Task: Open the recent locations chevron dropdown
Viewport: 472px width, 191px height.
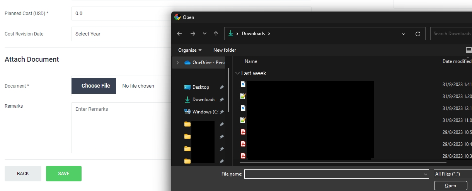Action: click(204, 34)
